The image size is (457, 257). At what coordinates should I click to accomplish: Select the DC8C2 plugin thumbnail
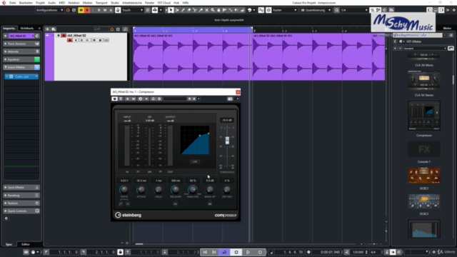pyautogui.click(x=424, y=176)
